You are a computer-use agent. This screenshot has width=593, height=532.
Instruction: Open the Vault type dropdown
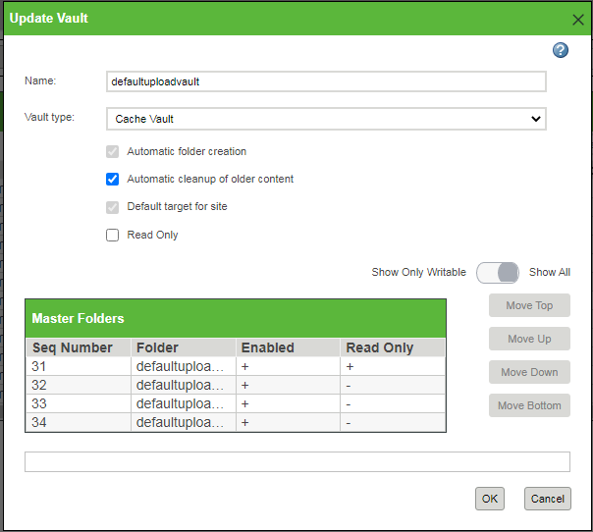(x=326, y=119)
